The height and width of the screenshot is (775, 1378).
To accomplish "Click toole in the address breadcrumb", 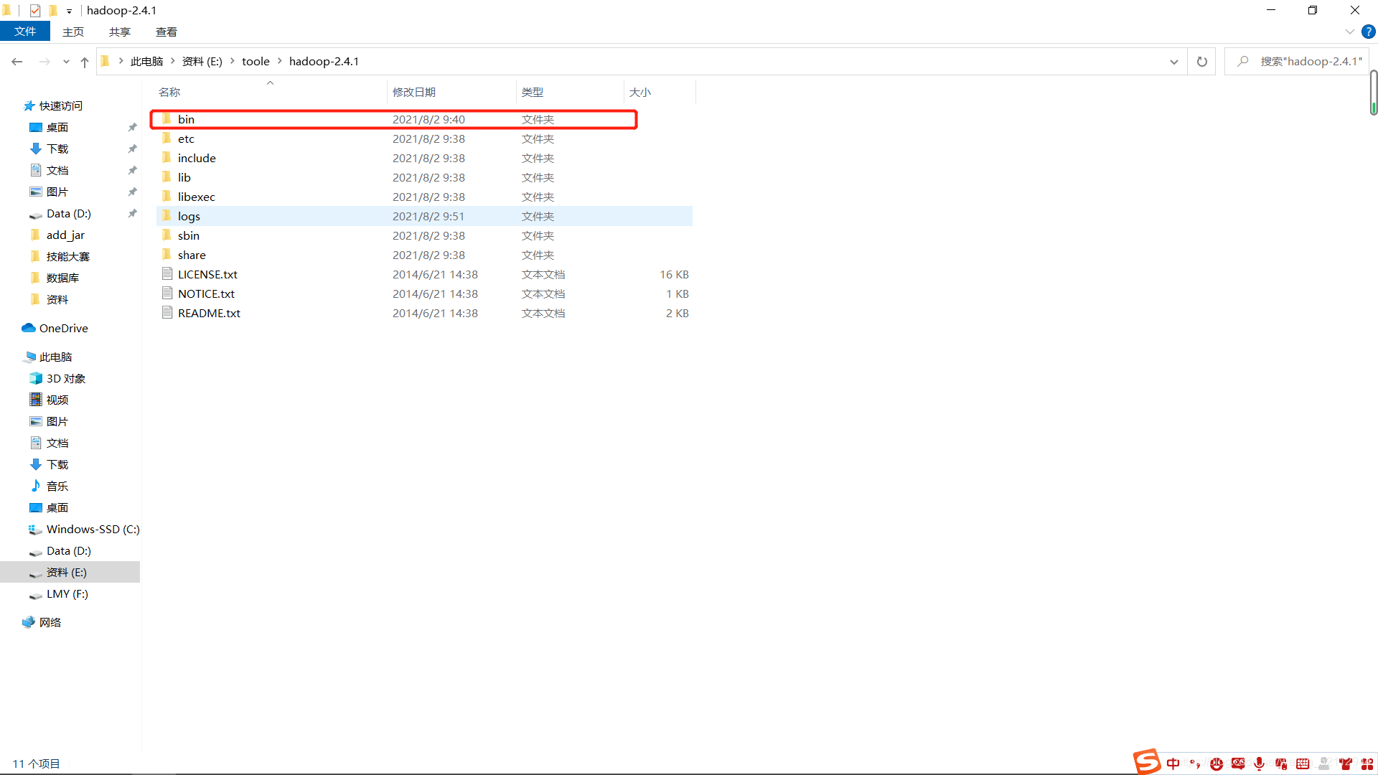I will pyautogui.click(x=256, y=62).
